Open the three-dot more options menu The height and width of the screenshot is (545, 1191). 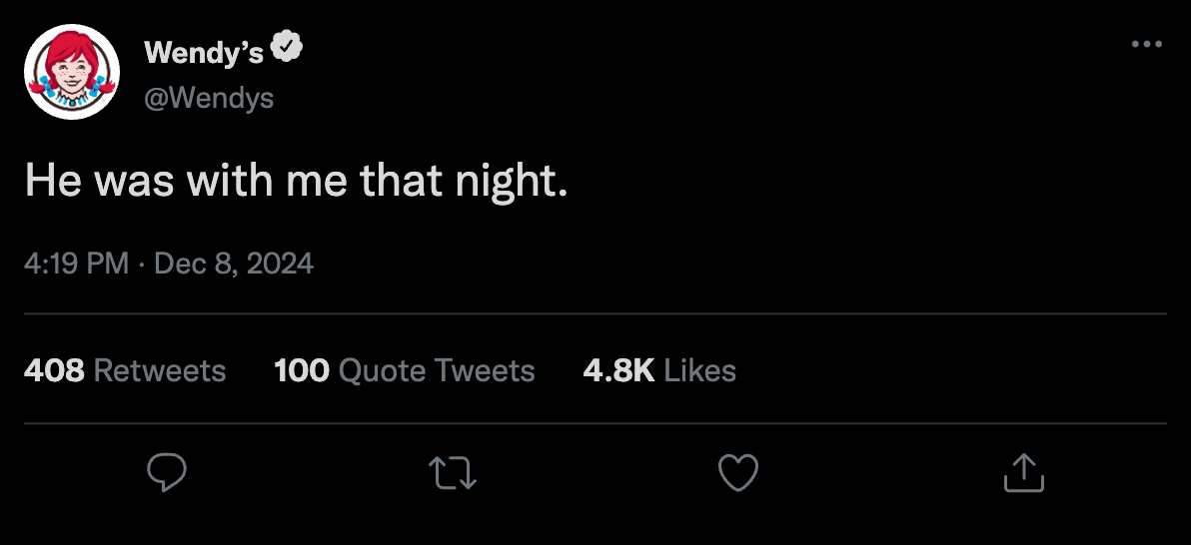pyautogui.click(x=1147, y=44)
